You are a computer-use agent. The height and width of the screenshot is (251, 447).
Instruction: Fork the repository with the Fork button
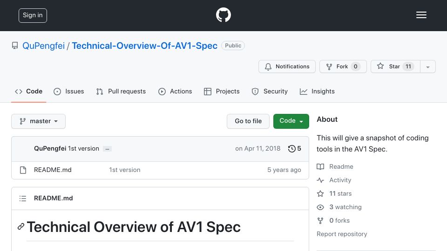343,66
